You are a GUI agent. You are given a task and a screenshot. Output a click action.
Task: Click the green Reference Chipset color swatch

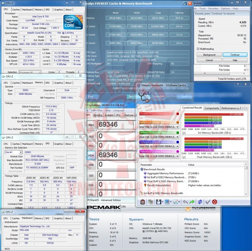[177, 132]
